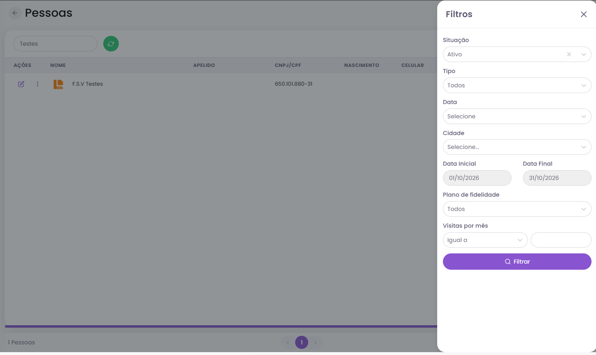Focus the Visitas por mês value field
The width and height of the screenshot is (596, 355).
[561, 240]
